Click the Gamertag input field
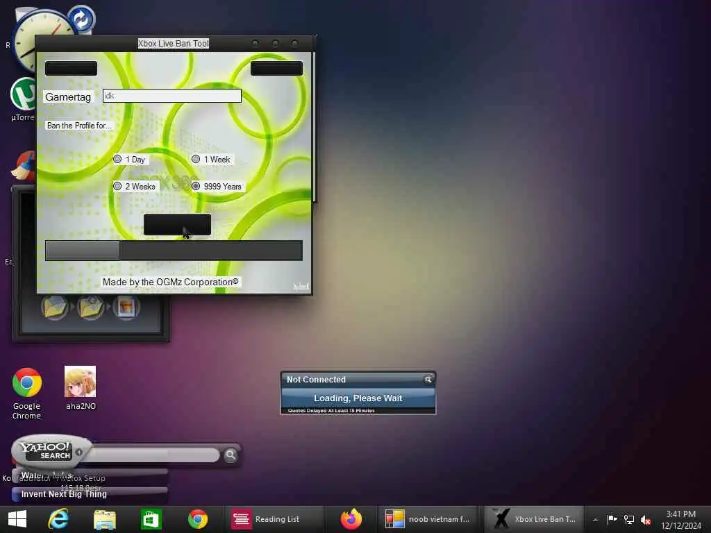This screenshot has width=711, height=533. pyautogui.click(x=172, y=96)
